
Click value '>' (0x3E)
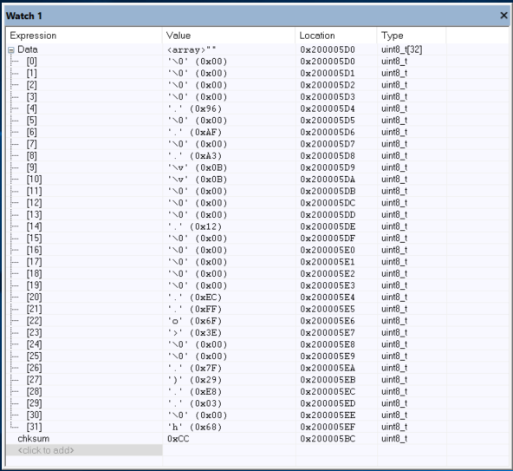coord(194,333)
